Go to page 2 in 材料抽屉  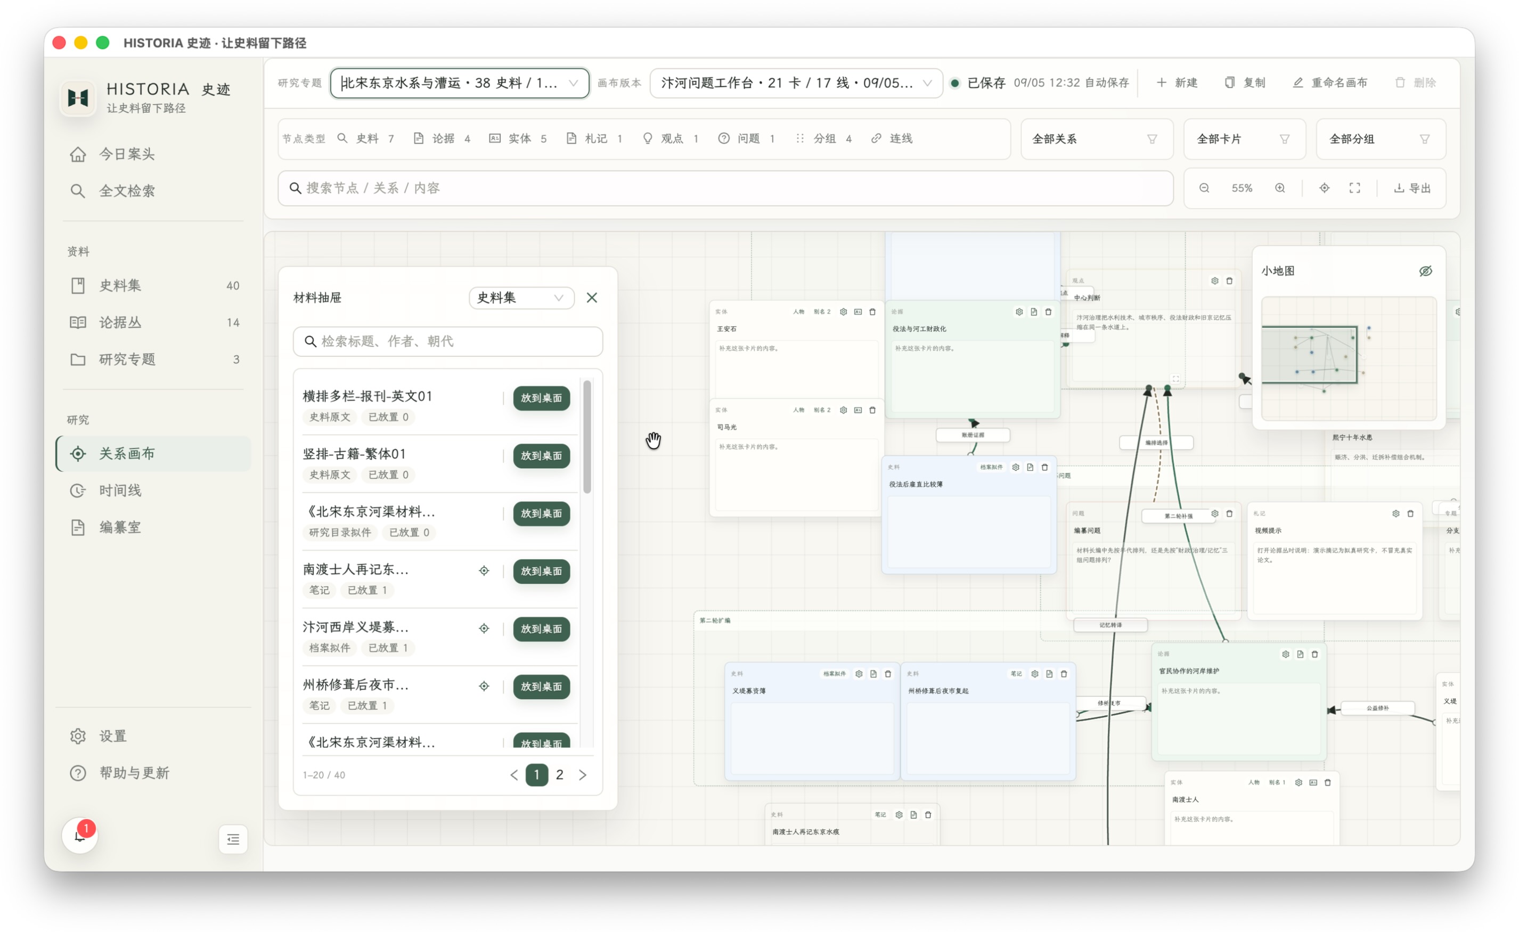(559, 775)
